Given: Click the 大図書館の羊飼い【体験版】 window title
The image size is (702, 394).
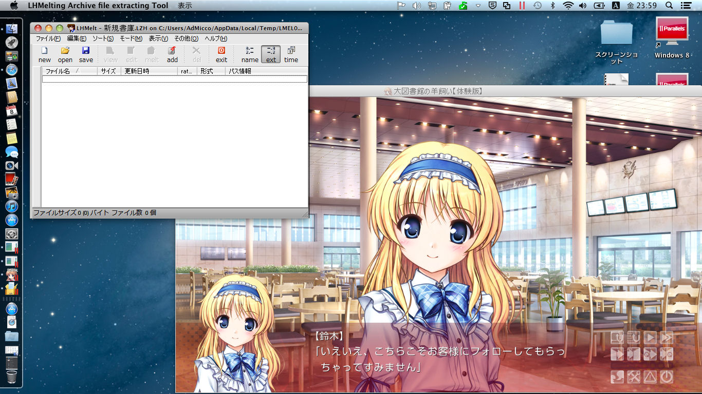Looking at the screenshot, I should coord(433,91).
